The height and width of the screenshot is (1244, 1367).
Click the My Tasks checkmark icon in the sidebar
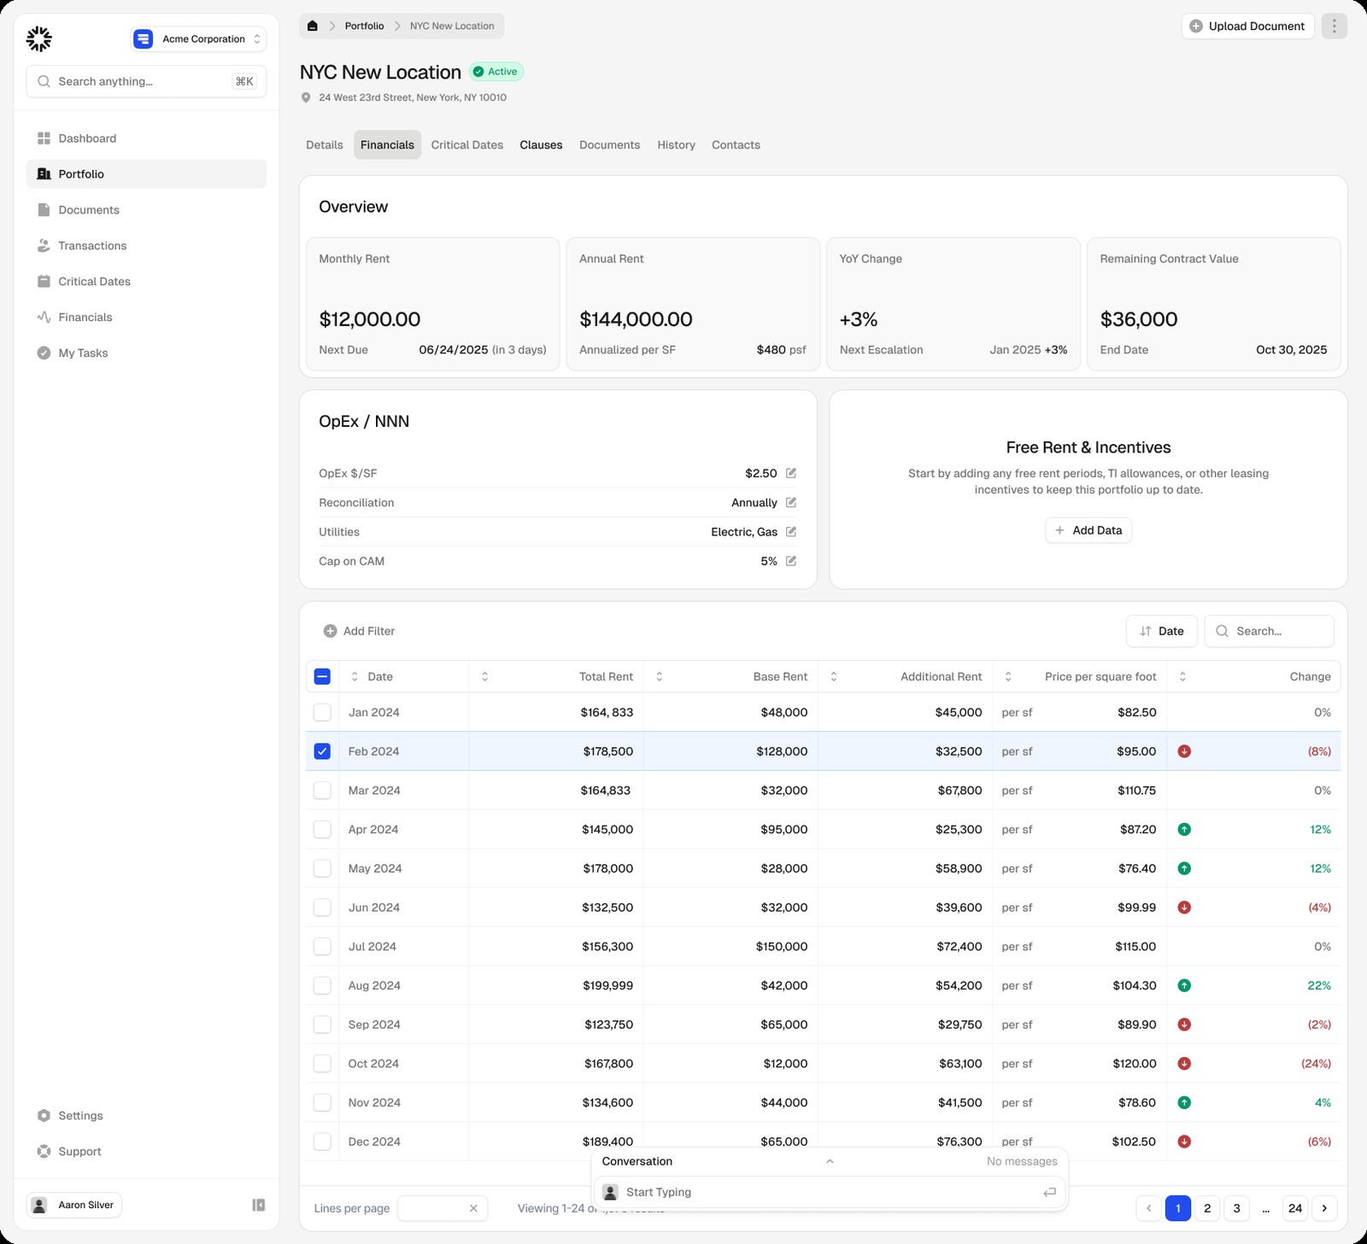pos(44,353)
